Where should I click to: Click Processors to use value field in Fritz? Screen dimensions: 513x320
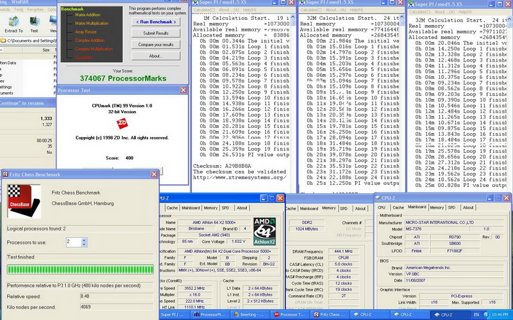(74, 242)
